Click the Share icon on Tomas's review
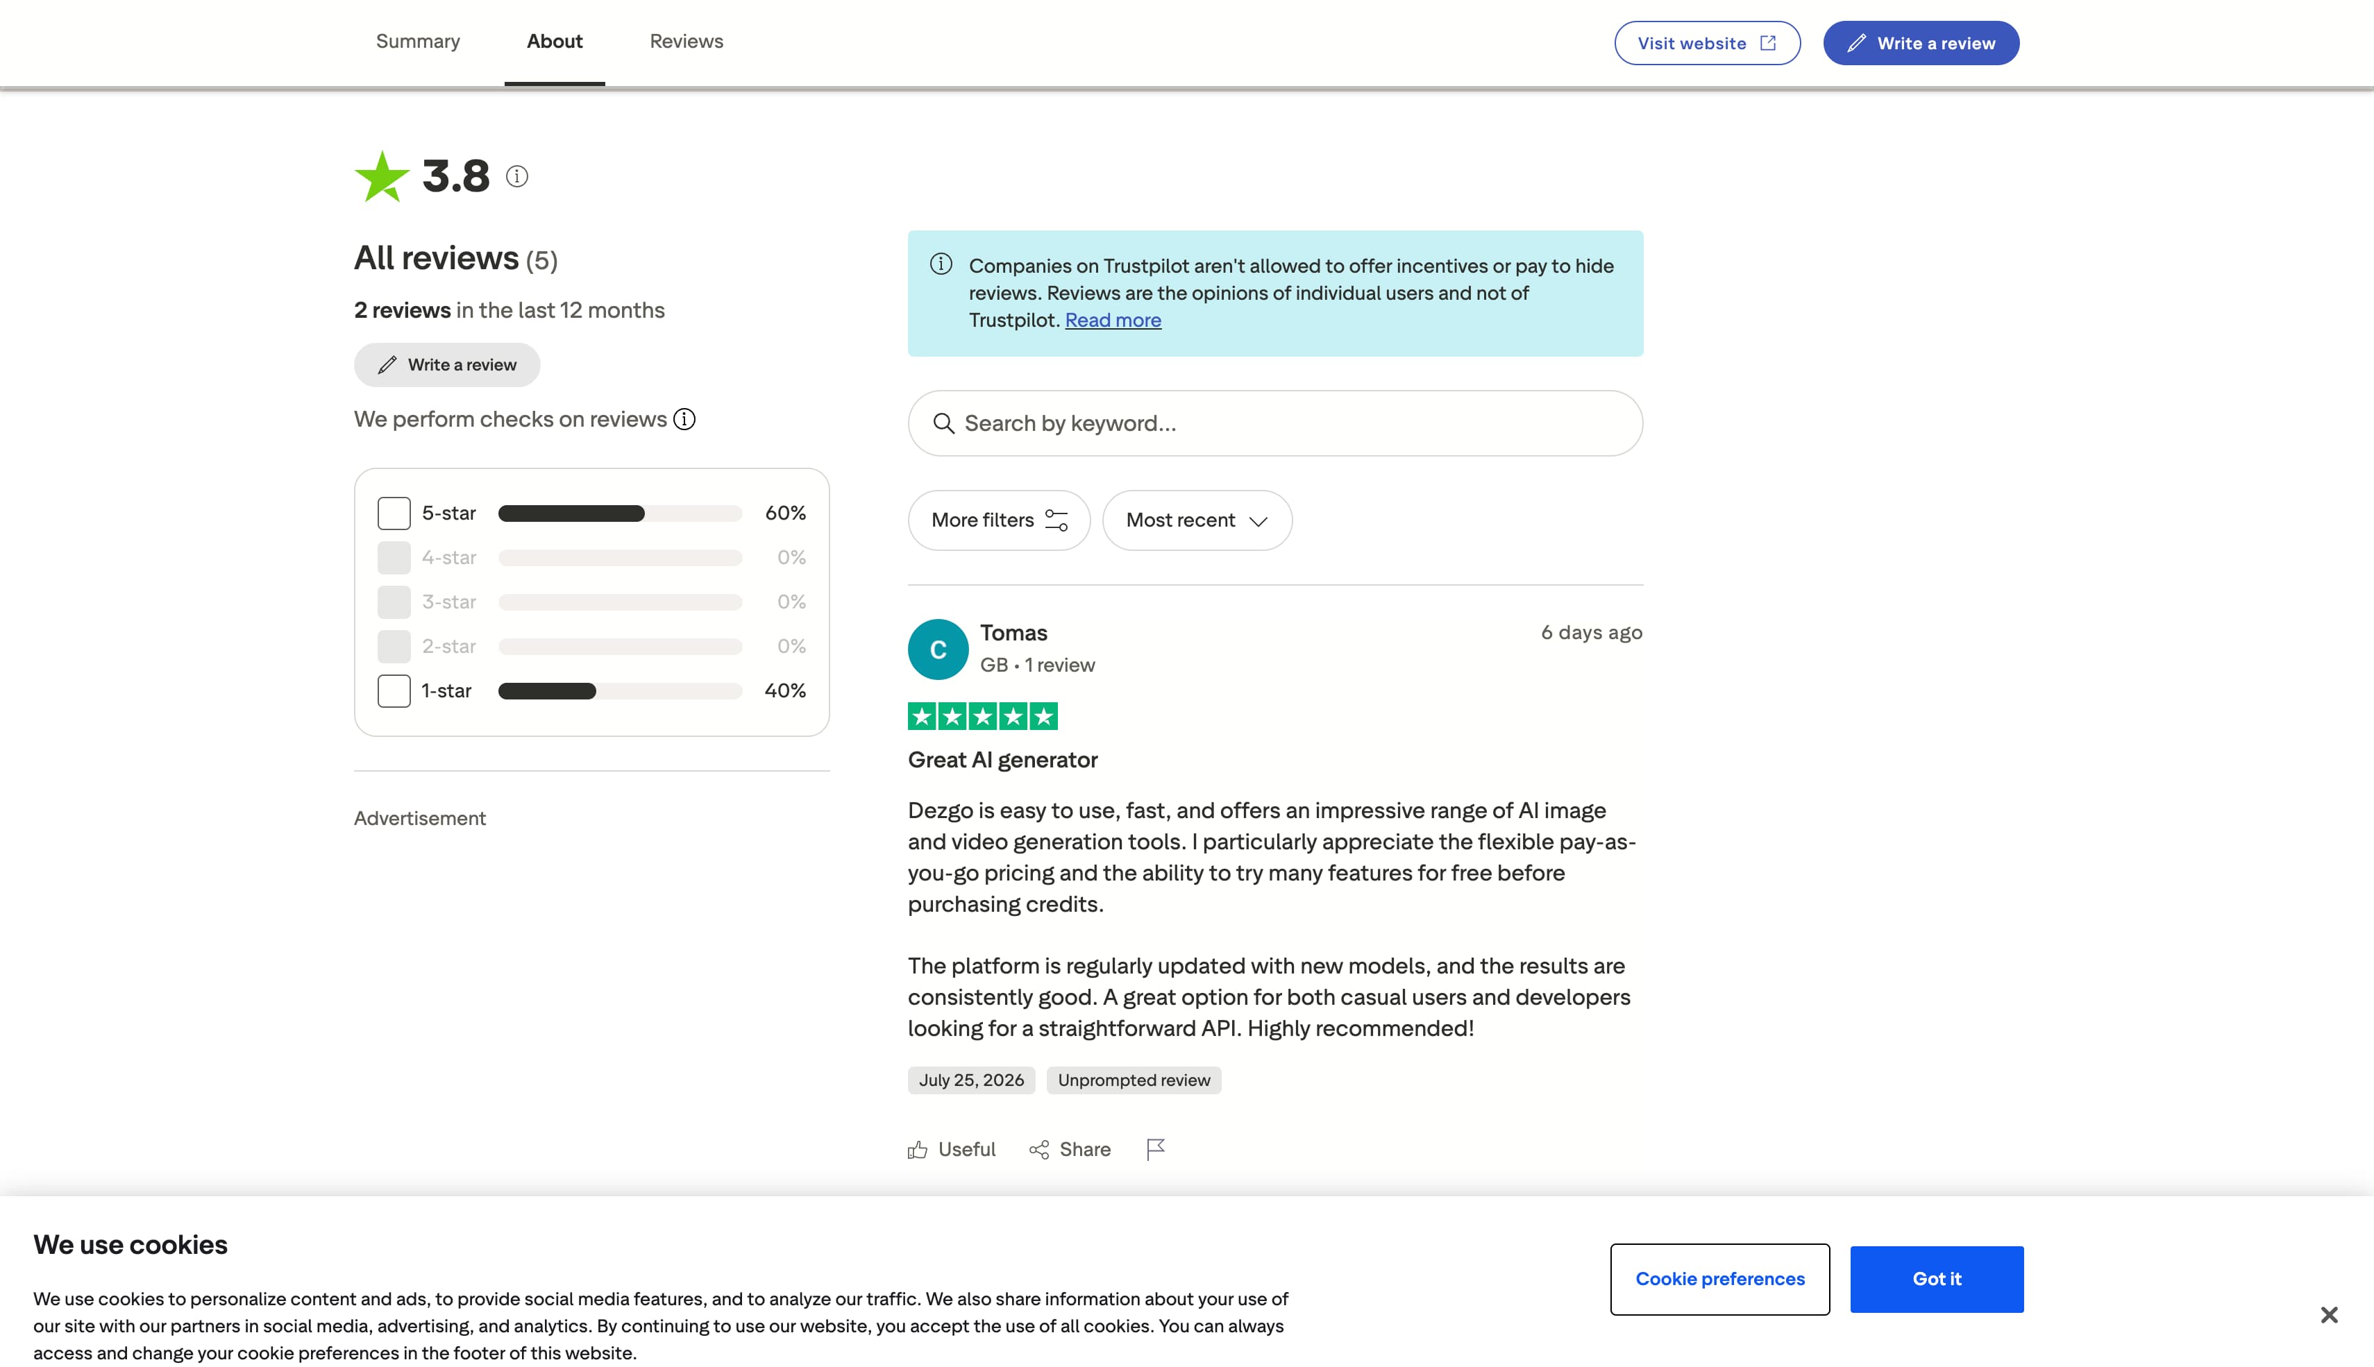Screen dimensions: 2374x1367 (1038, 1150)
